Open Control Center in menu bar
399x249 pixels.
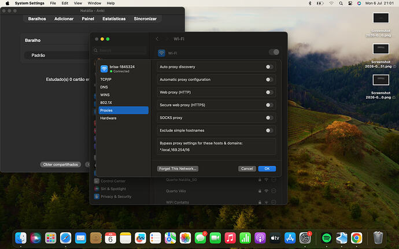point(350,3)
